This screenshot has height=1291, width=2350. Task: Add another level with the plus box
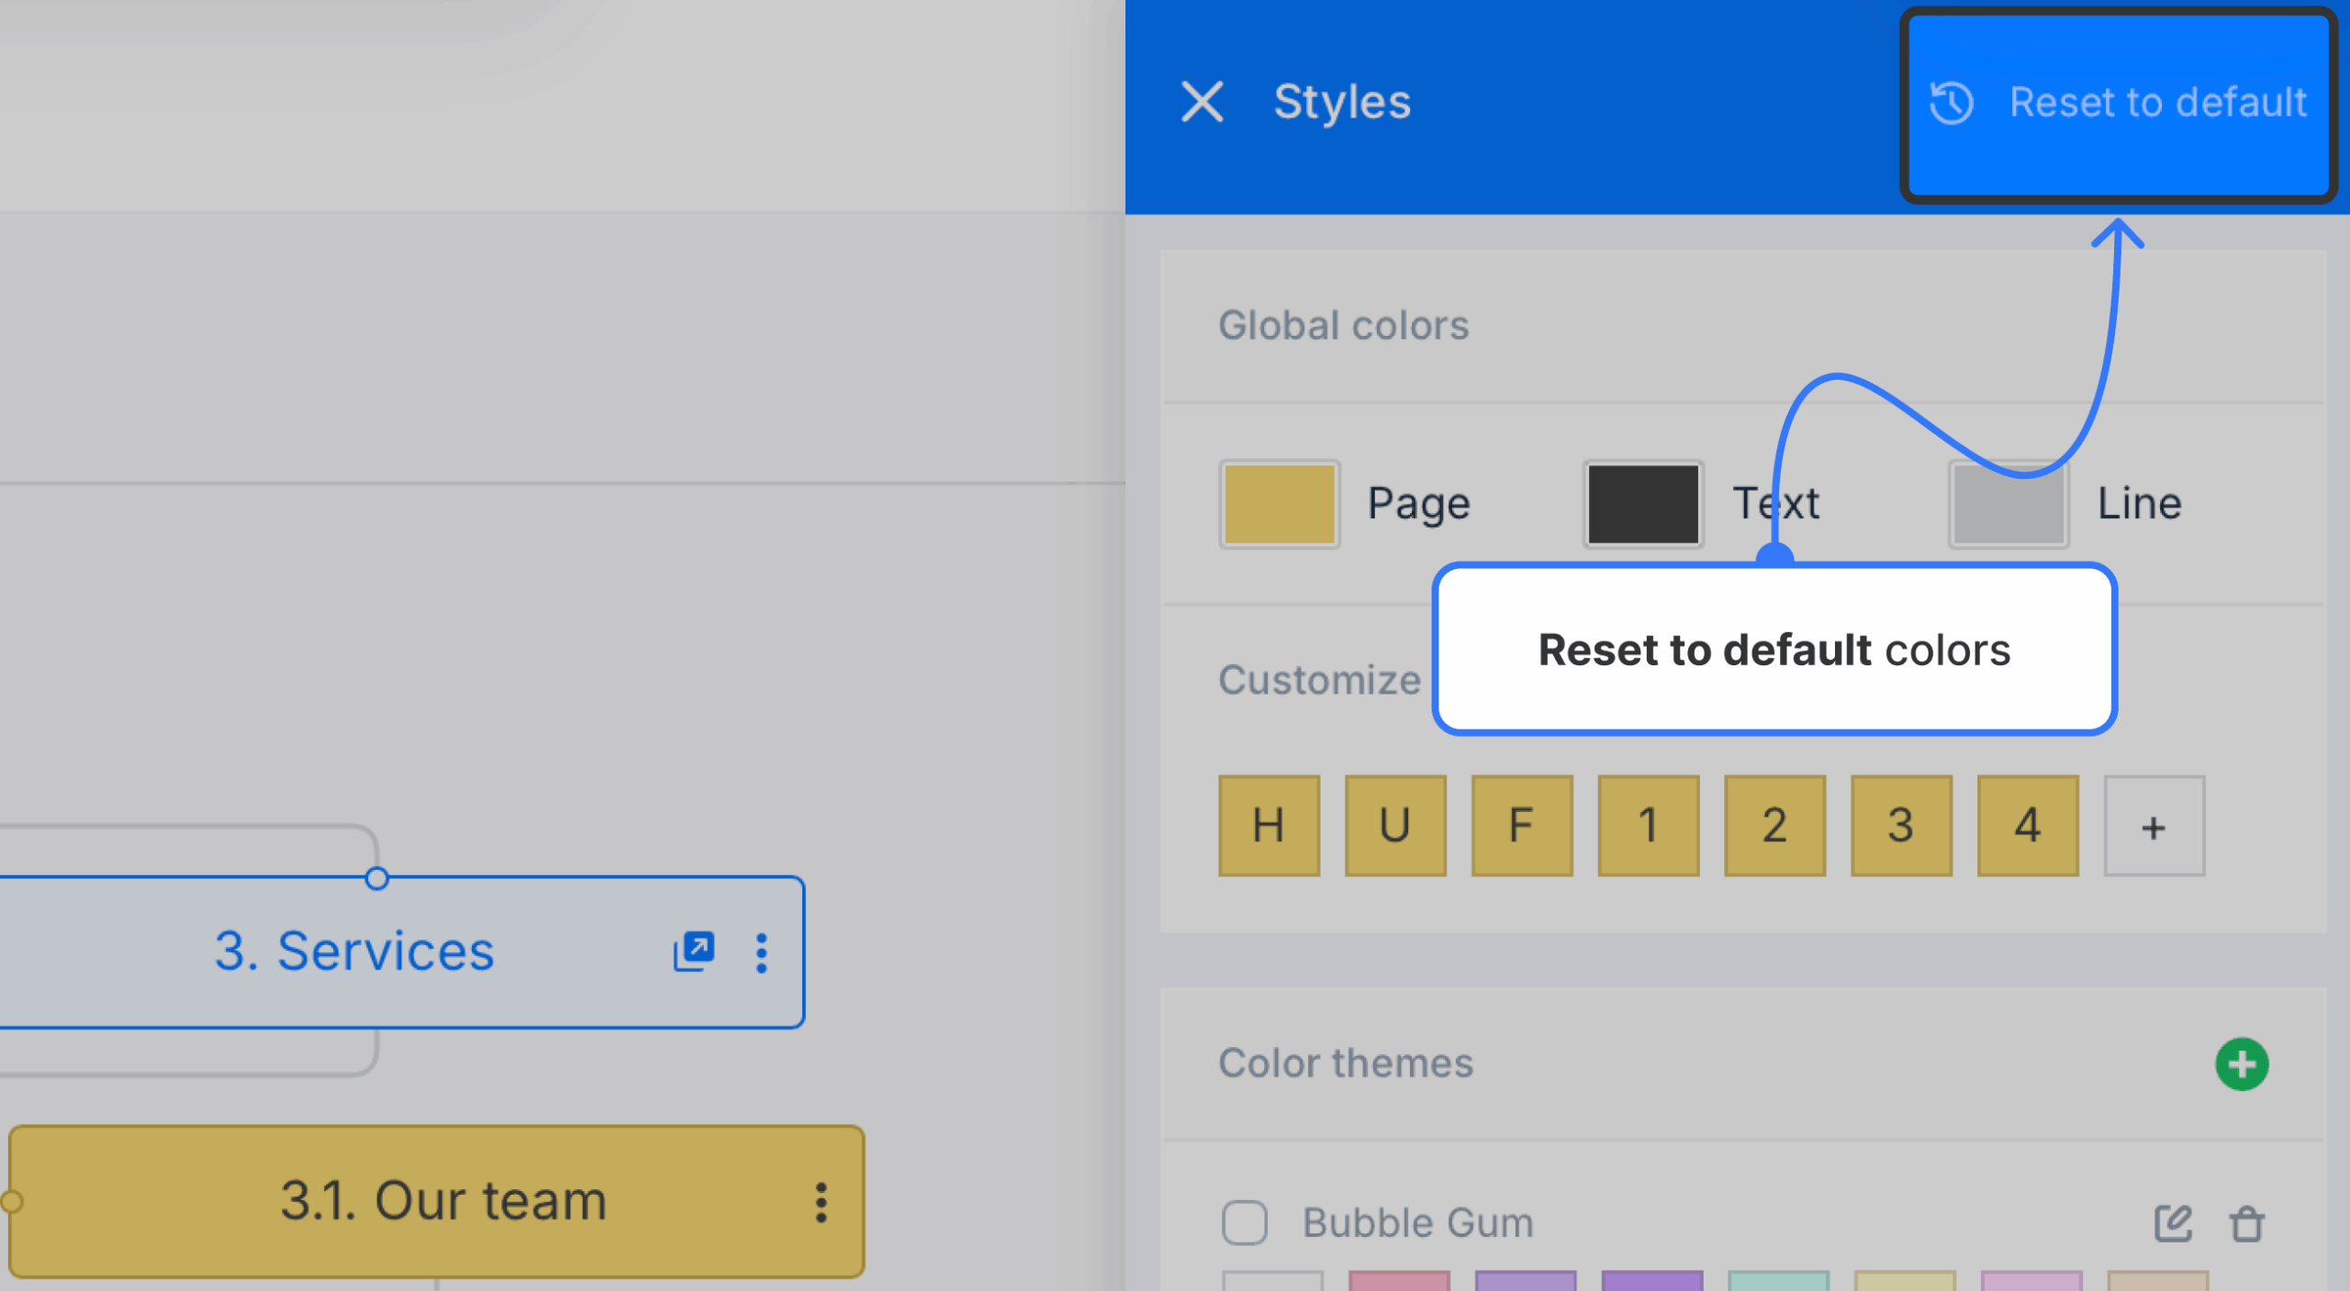pyautogui.click(x=2154, y=825)
